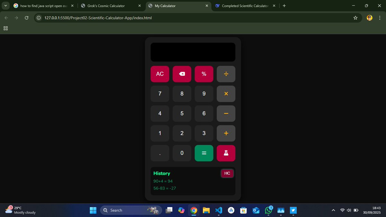Image resolution: width=386 pixels, height=217 pixels.
Task: Click the history entry 56-83 = -27
Action: coord(165,188)
